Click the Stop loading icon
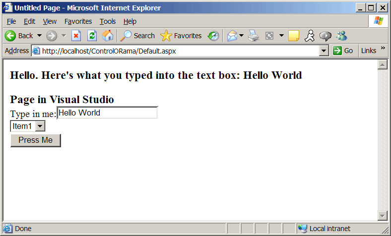 [76, 36]
